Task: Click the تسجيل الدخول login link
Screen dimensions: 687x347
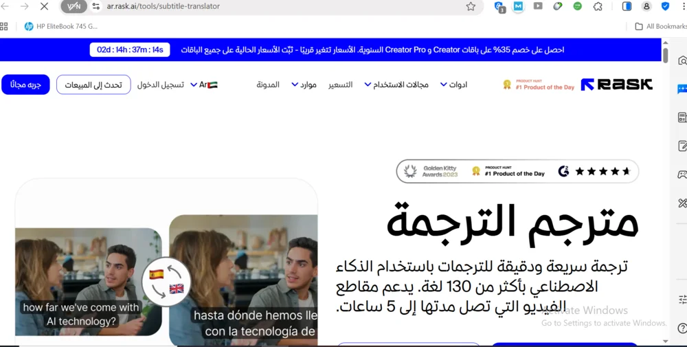Action: coord(160,85)
